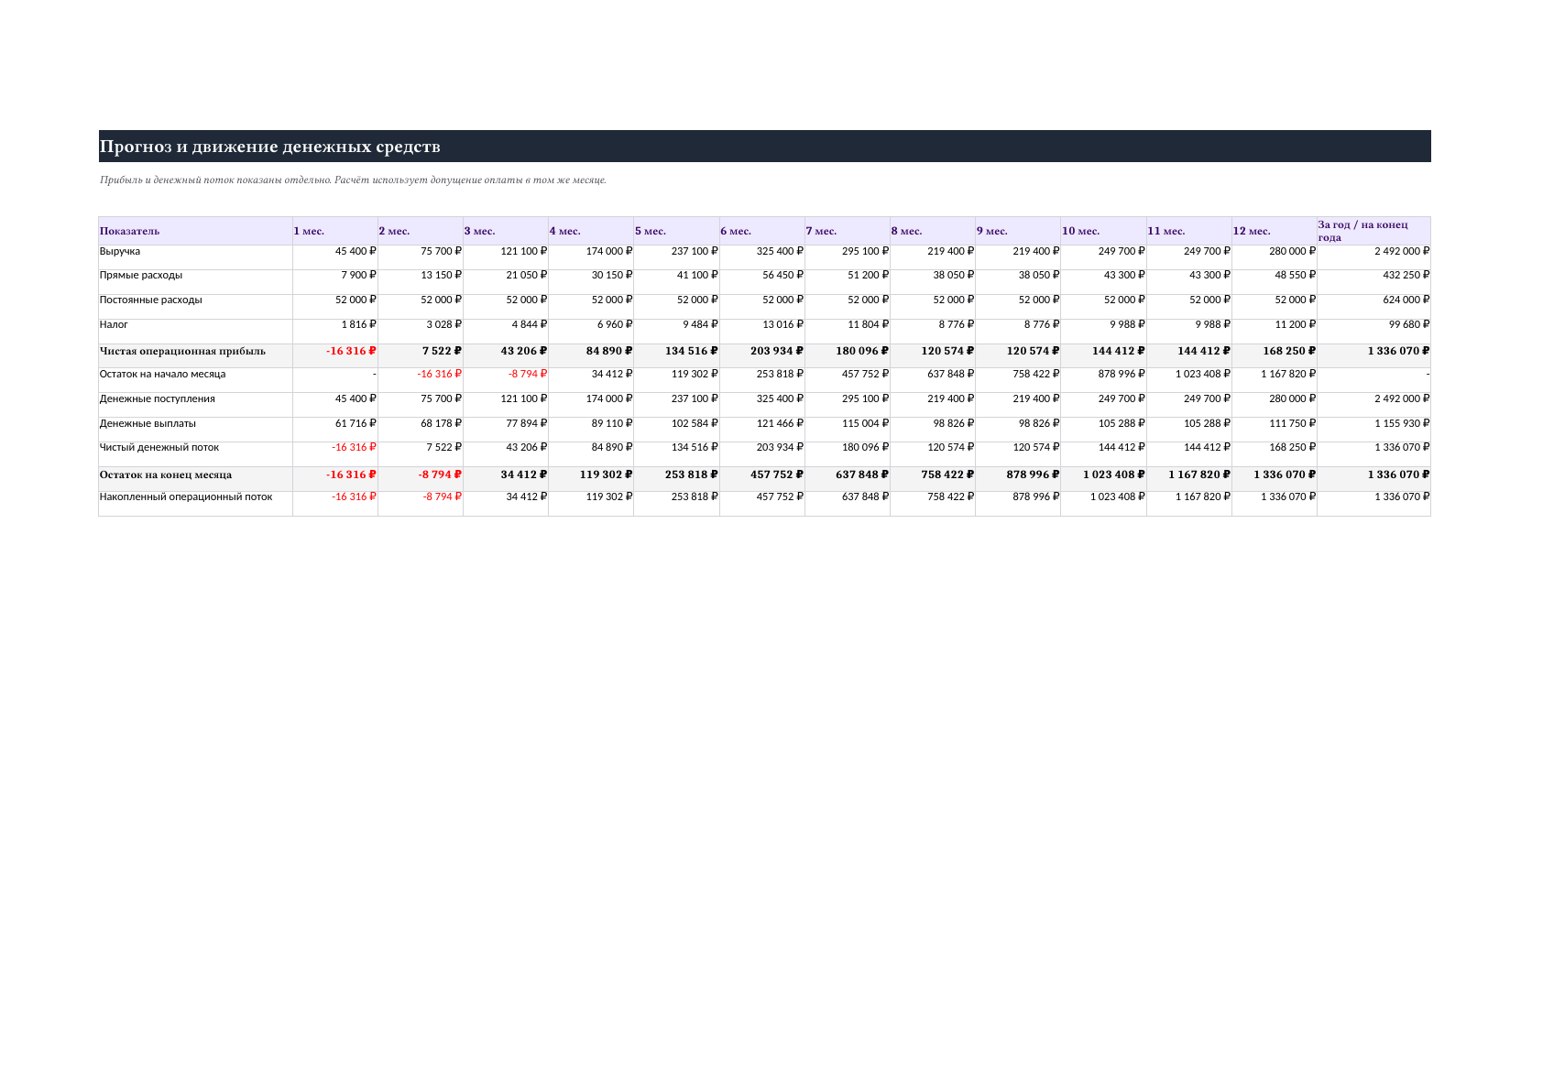
Task: Select Денежные поступления value '237 100 ₽'
Action: click(x=695, y=398)
